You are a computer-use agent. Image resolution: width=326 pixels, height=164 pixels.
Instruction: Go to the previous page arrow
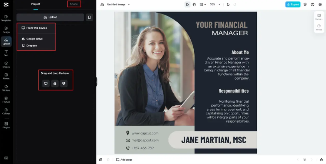coord(298,160)
